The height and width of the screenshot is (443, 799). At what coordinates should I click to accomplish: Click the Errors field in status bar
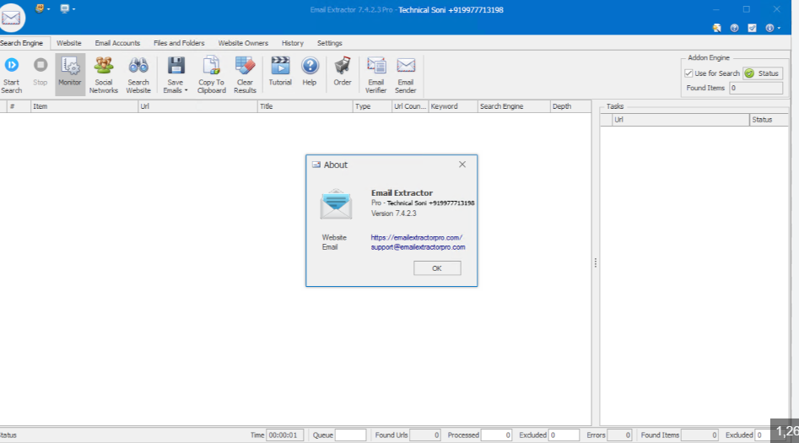pos(619,435)
